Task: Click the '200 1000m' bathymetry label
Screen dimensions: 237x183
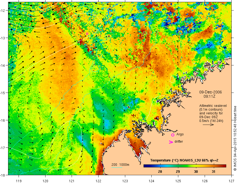Action: click(120, 165)
